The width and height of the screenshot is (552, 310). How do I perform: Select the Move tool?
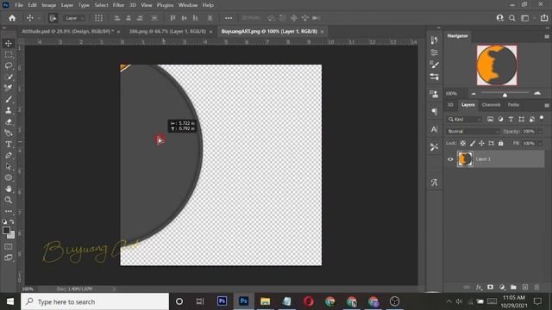[9, 43]
